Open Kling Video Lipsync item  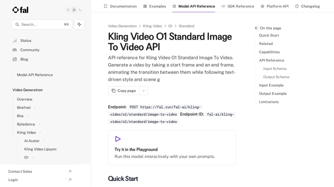(40, 149)
